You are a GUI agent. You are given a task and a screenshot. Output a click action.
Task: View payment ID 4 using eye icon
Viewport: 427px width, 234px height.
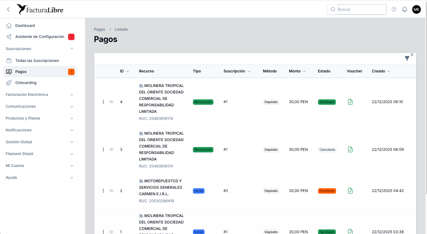(111, 102)
